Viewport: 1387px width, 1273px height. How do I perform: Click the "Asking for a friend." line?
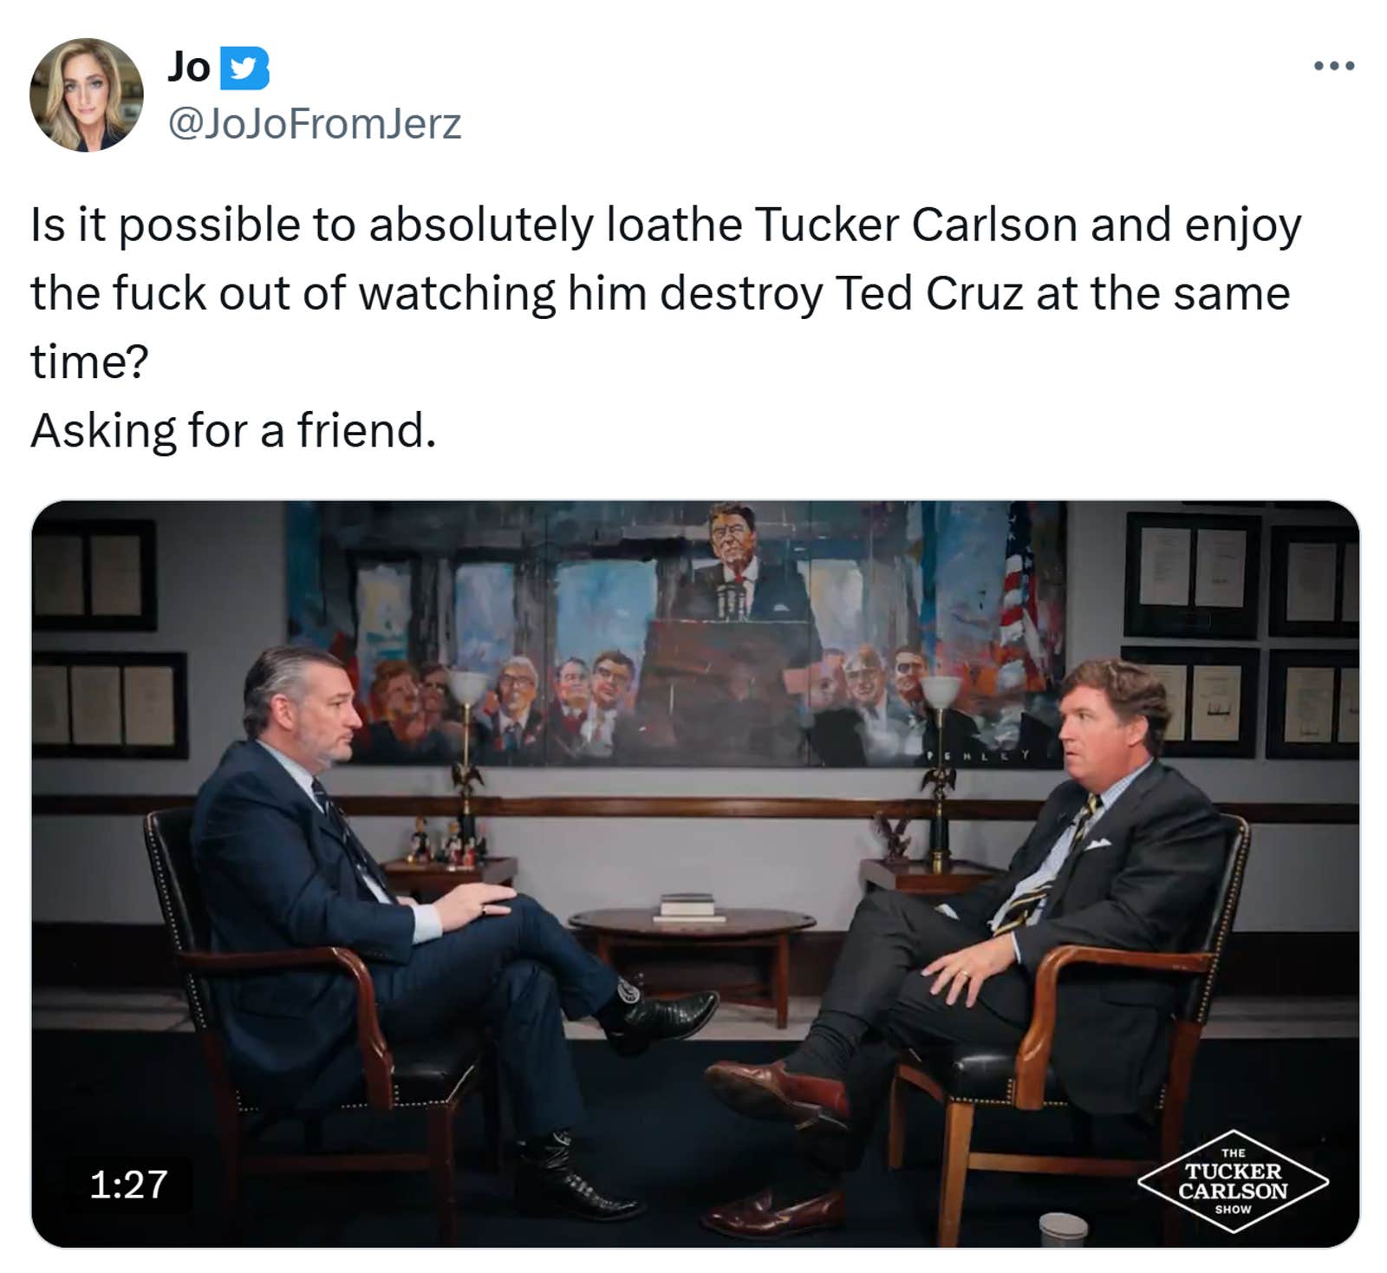(x=233, y=430)
